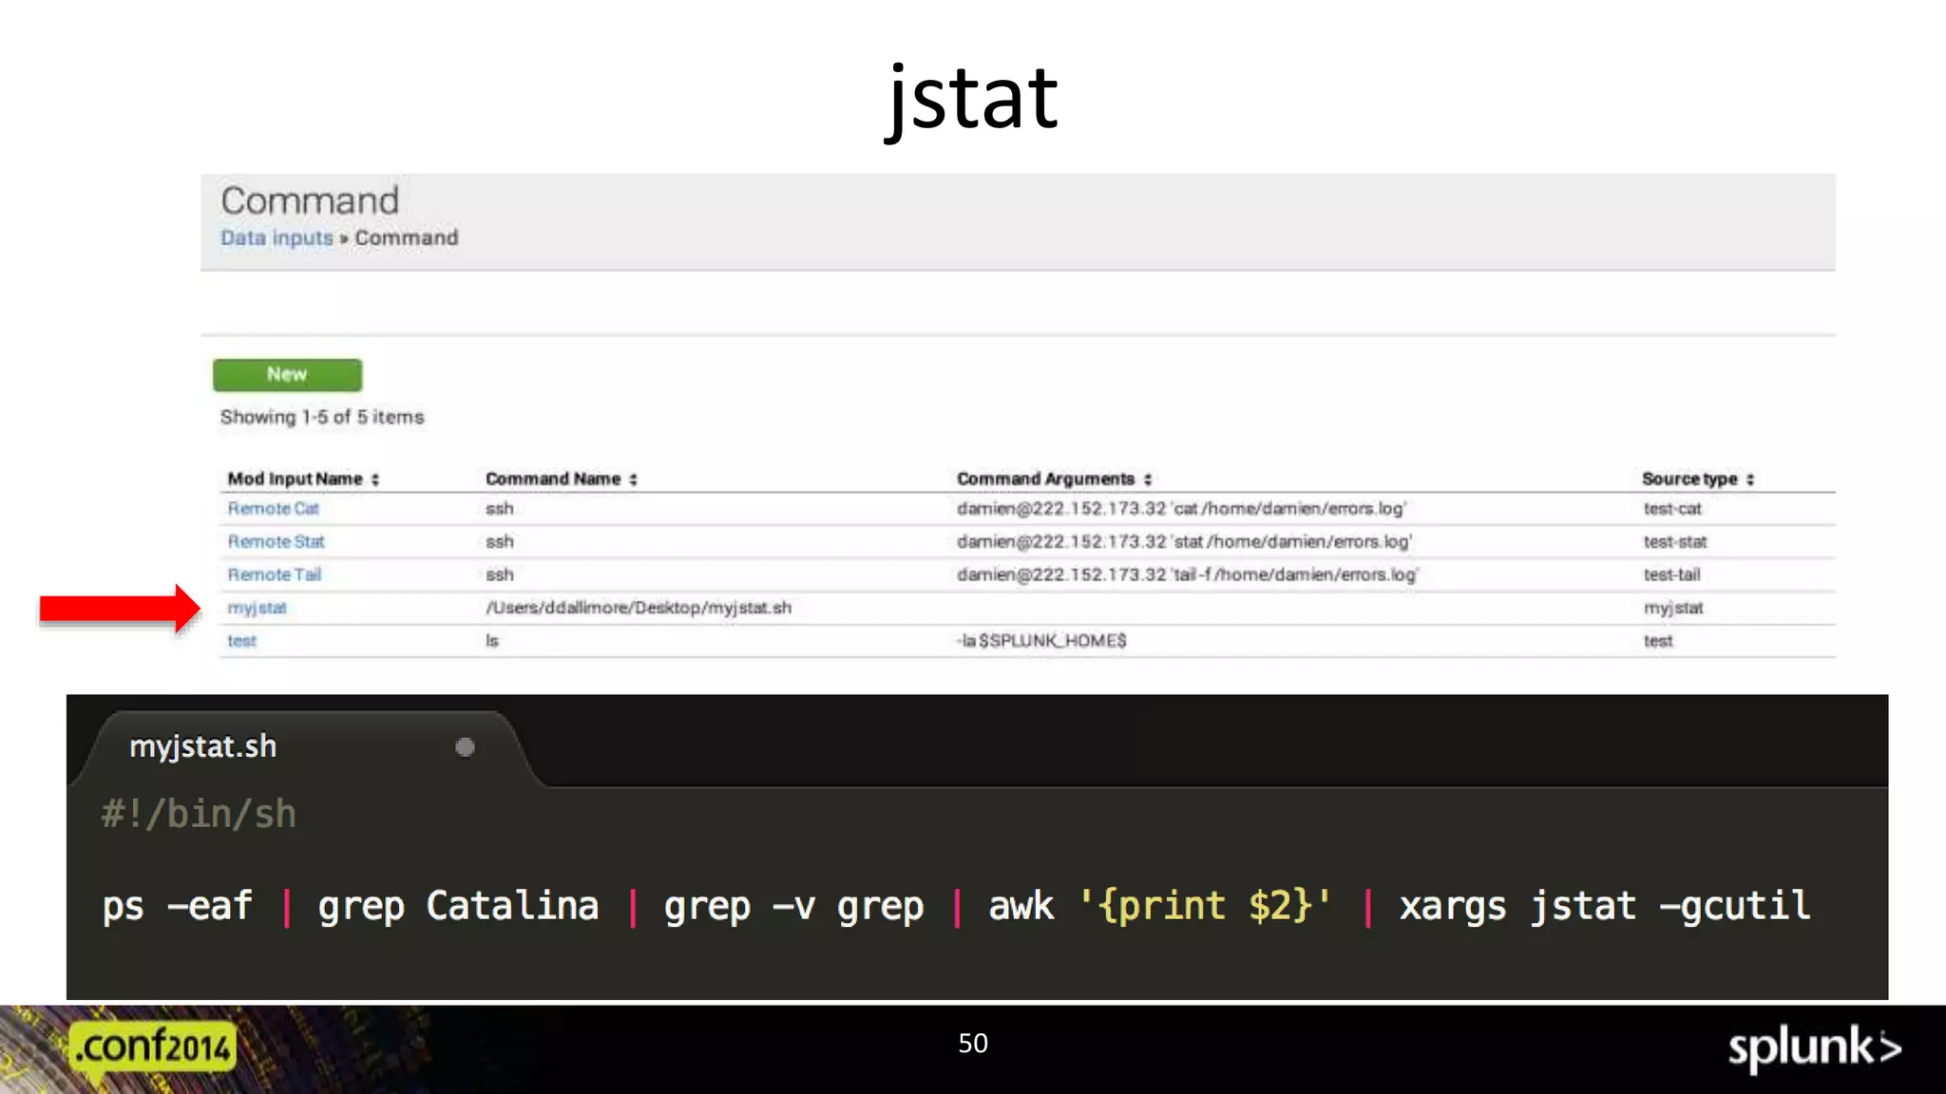Open the Remote Cat mod input

click(x=274, y=508)
